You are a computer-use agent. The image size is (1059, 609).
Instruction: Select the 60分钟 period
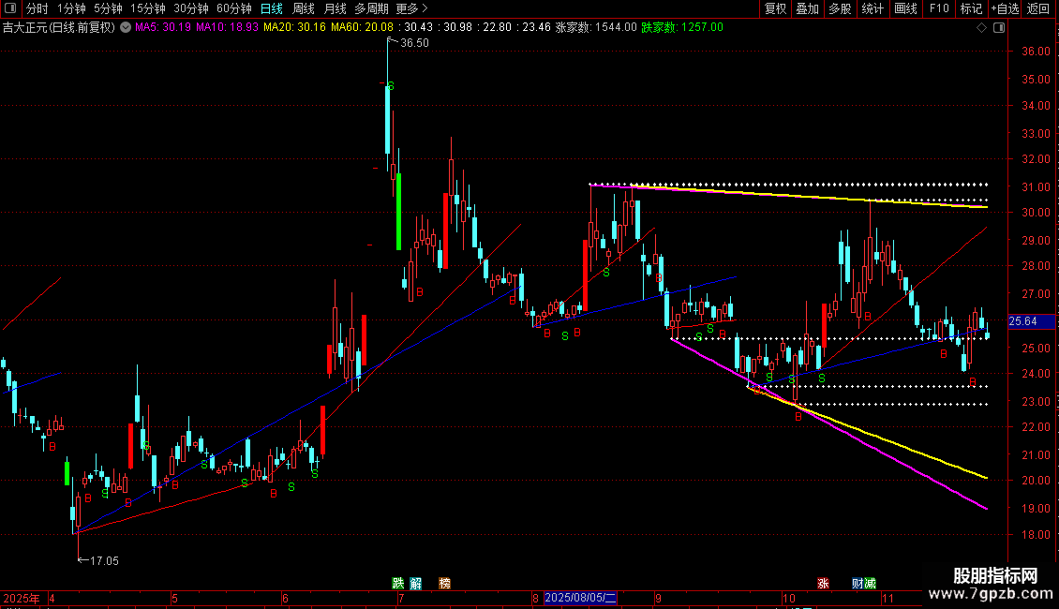pyautogui.click(x=233, y=8)
